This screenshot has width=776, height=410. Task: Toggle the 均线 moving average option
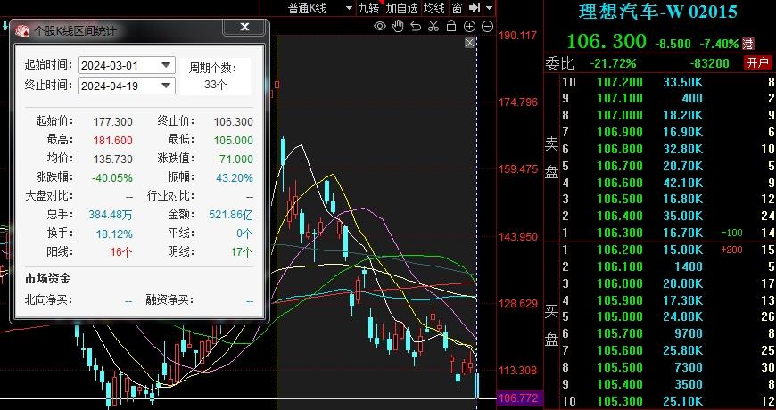pos(434,8)
